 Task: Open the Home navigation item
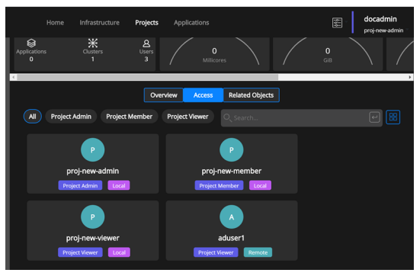point(55,23)
